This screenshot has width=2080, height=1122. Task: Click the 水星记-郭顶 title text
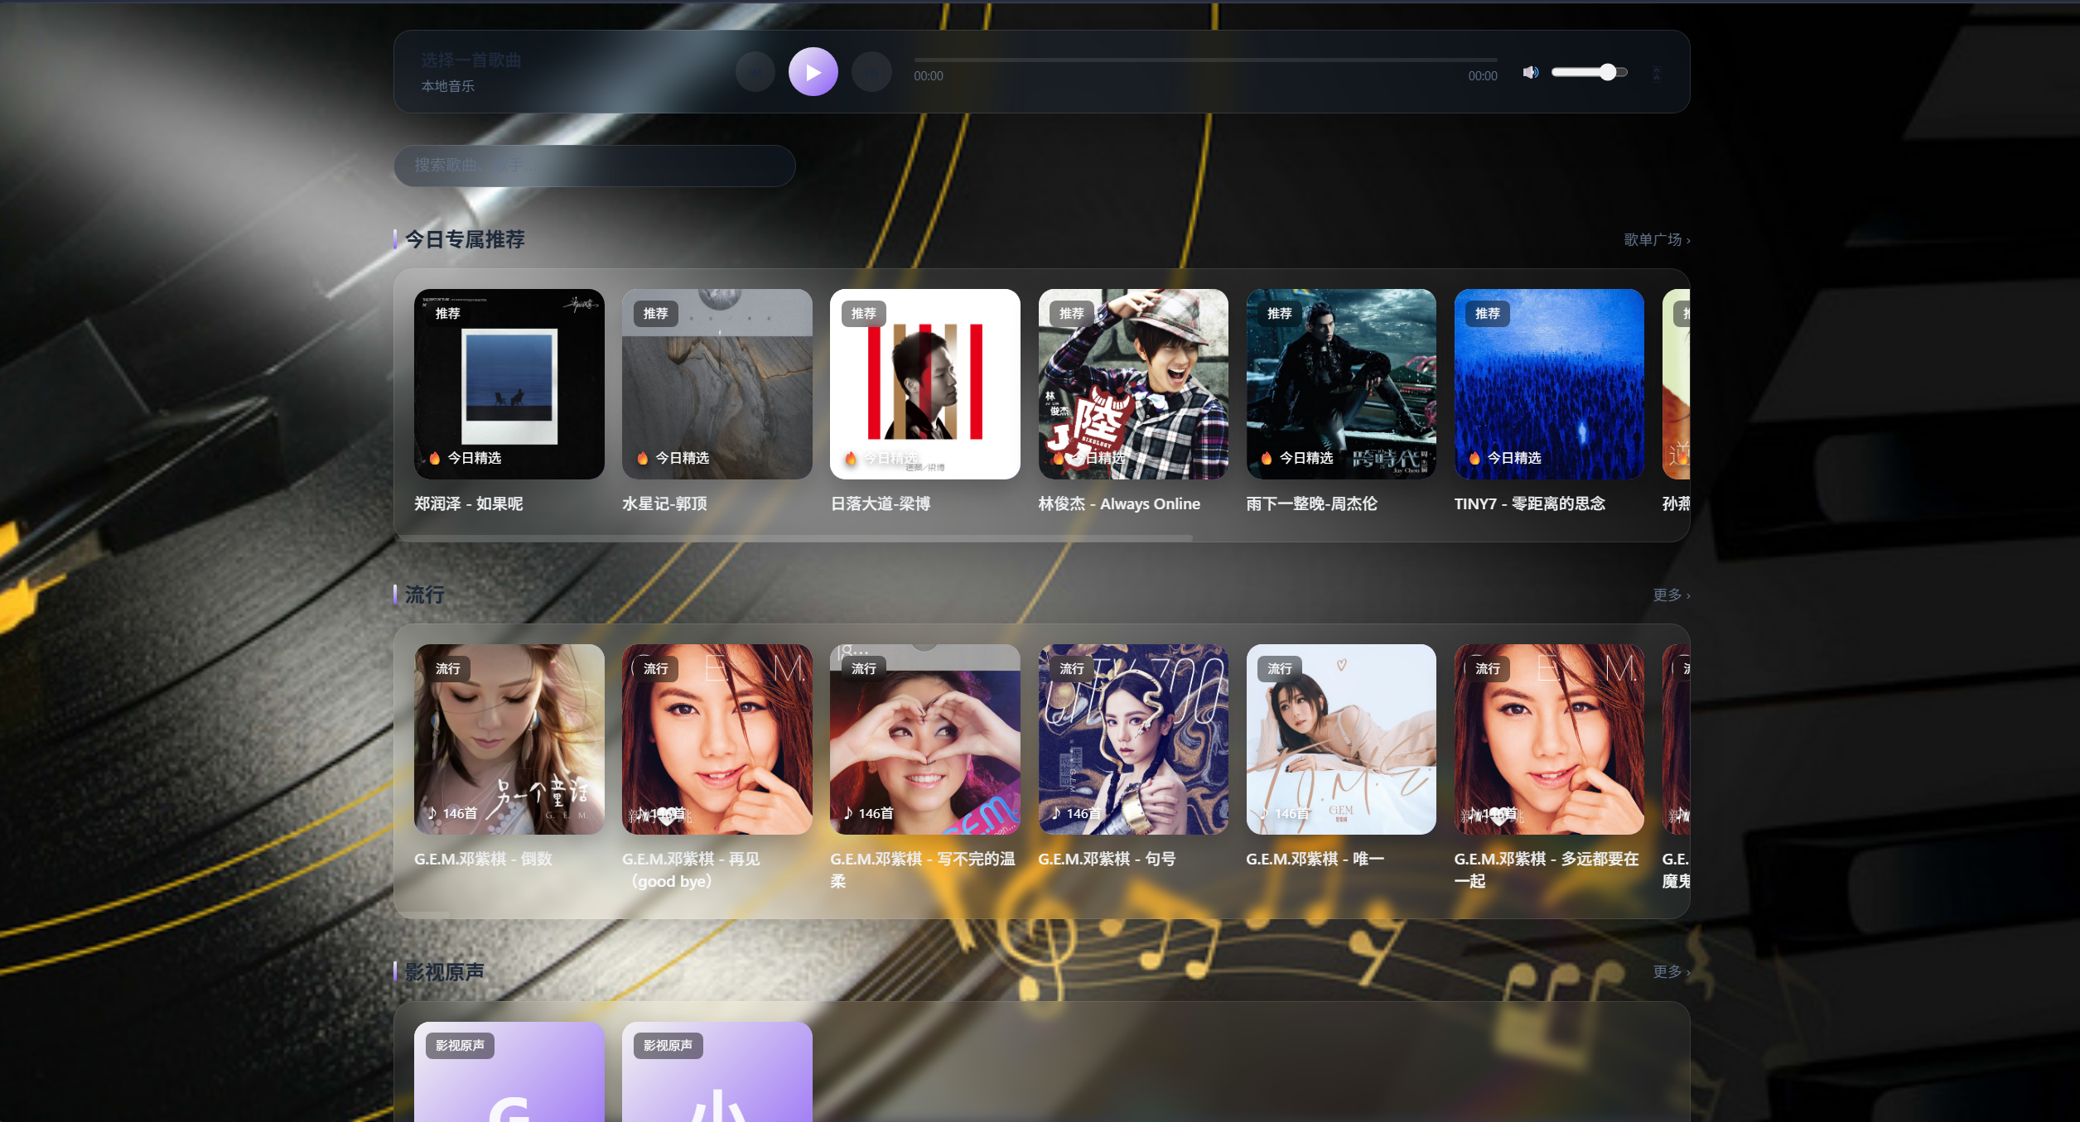(x=664, y=504)
